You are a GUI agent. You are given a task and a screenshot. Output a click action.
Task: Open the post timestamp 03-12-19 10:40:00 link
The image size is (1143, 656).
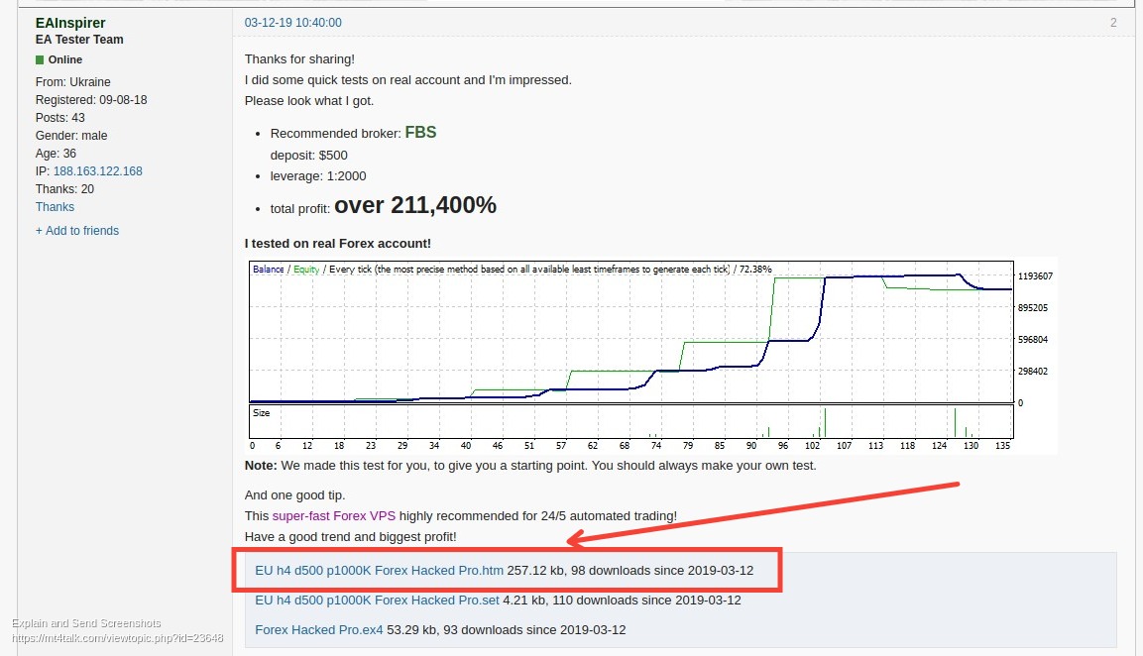pos(293,23)
